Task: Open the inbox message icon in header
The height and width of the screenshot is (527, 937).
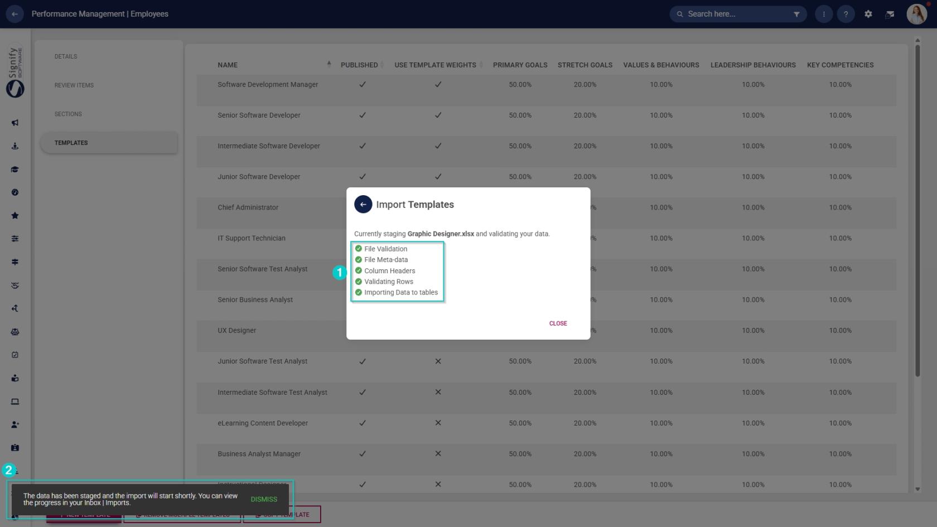Action: coord(890,14)
